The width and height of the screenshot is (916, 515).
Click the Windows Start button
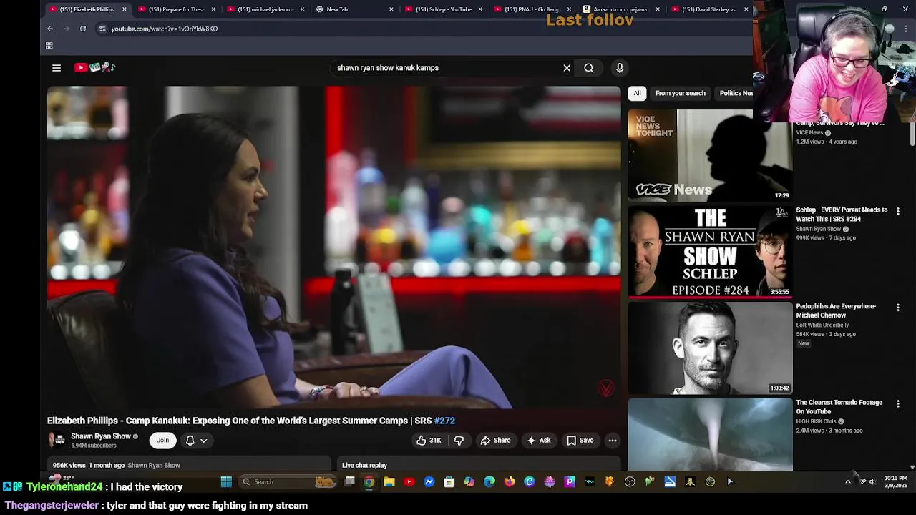pos(226,482)
